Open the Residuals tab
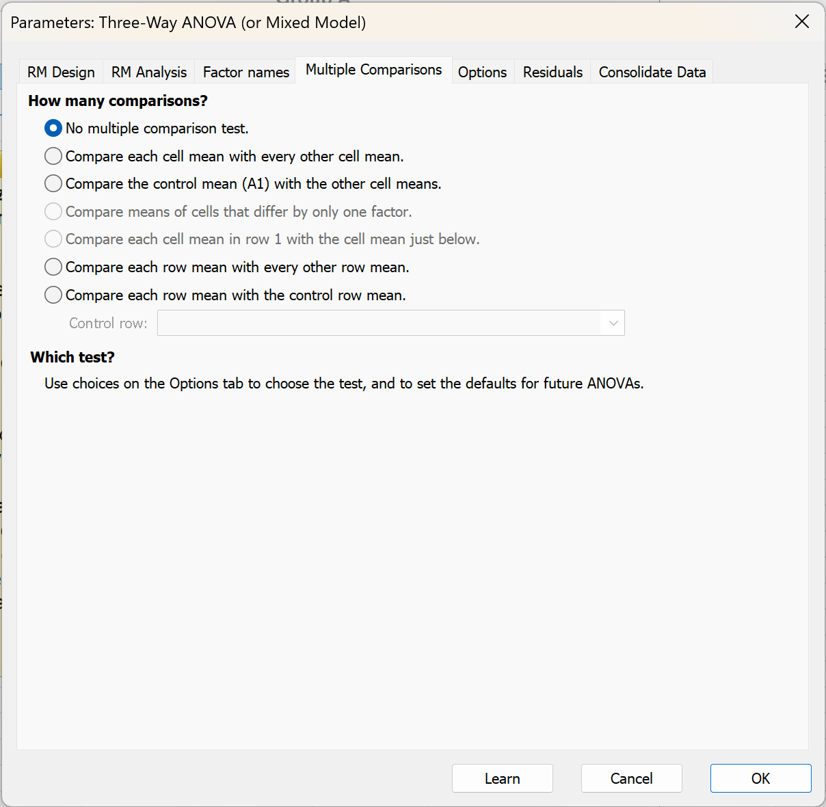Screen dimensions: 826x807 pyautogui.click(x=552, y=72)
